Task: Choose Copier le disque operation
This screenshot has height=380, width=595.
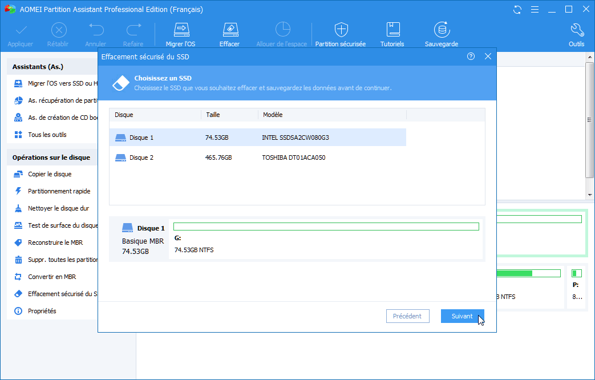Action: pos(42,174)
